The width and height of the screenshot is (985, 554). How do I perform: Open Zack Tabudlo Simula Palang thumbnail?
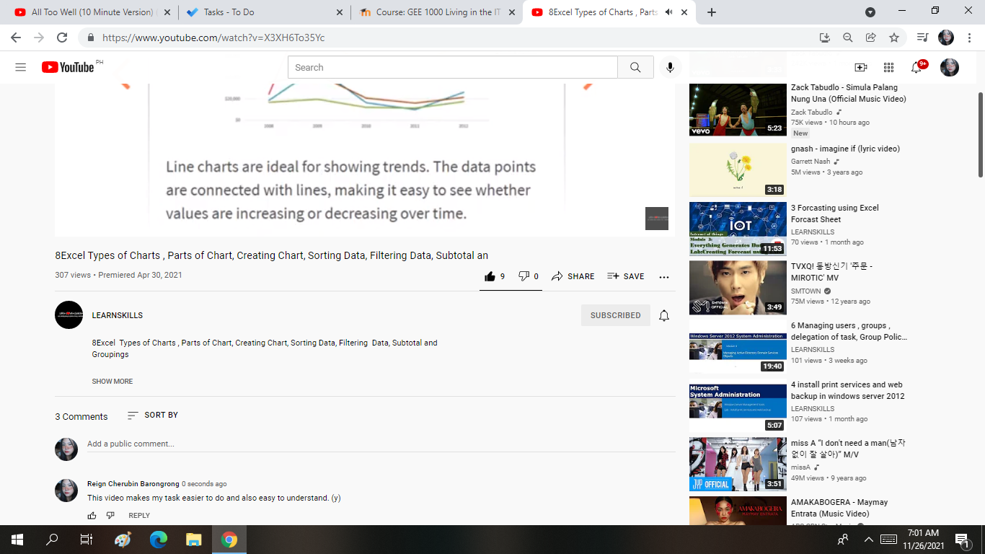(738, 110)
